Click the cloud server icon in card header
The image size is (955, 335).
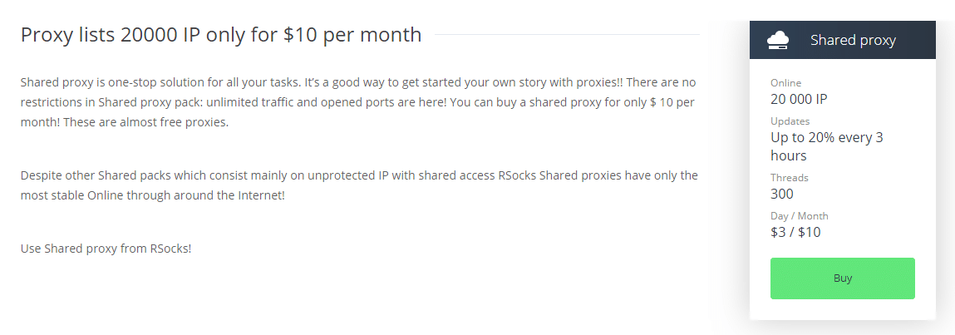(778, 40)
